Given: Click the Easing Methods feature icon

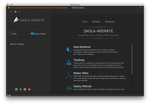Looking at the screenshot, I should click(x=69, y=88).
